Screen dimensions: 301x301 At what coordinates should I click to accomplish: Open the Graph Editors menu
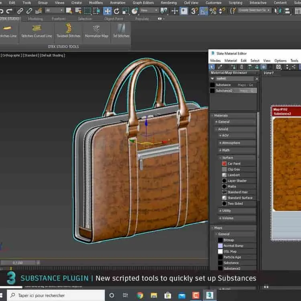[x=143, y=2]
